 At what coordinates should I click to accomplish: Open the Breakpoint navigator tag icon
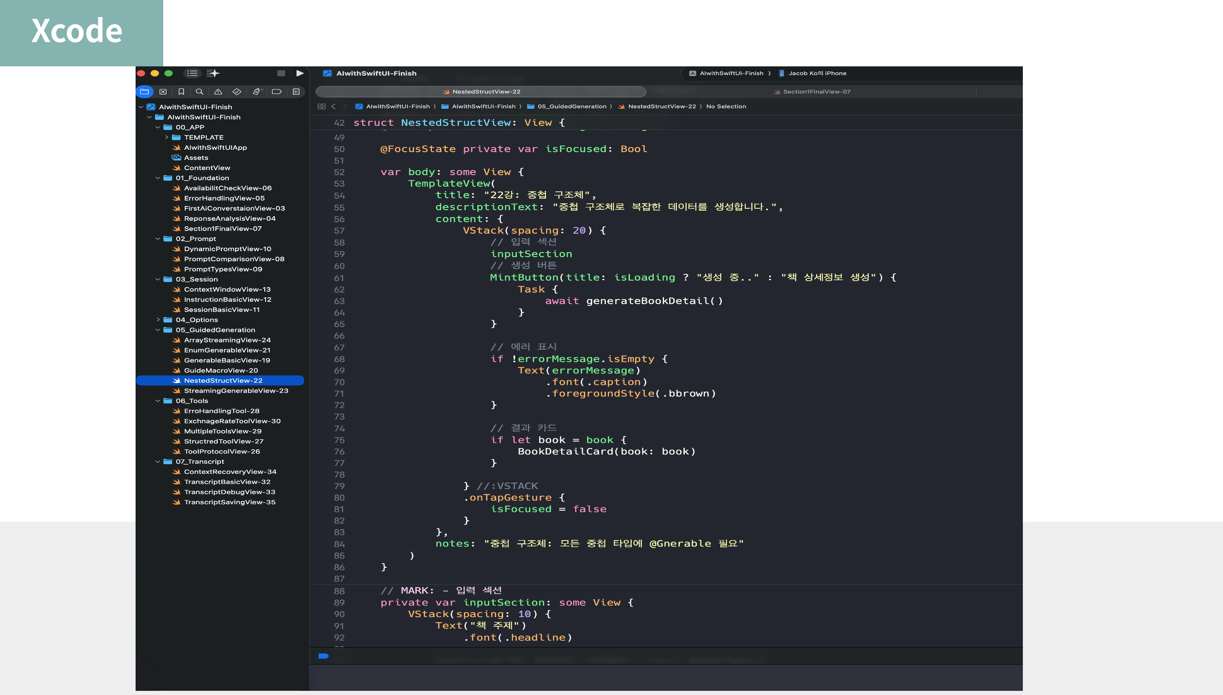tap(277, 92)
